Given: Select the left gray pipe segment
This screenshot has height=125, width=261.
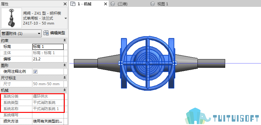Looking at the screenshot, I should (86, 63).
